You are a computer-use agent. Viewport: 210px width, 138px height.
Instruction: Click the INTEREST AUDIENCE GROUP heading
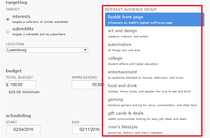(x=130, y=10)
